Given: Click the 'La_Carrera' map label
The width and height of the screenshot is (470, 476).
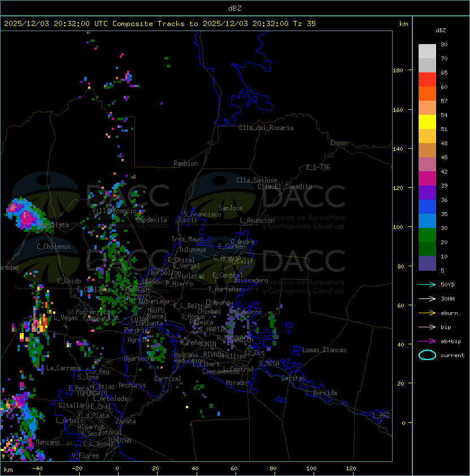Looking at the screenshot, I should coord(64,368).
